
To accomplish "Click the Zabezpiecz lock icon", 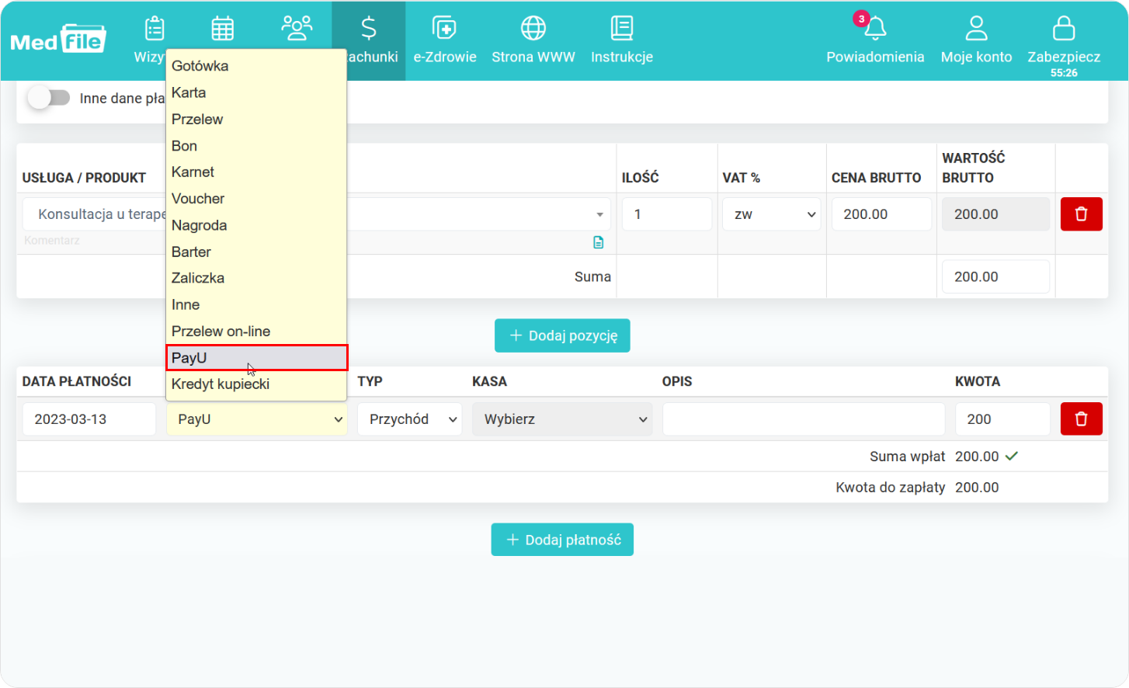I will 1063,30.
